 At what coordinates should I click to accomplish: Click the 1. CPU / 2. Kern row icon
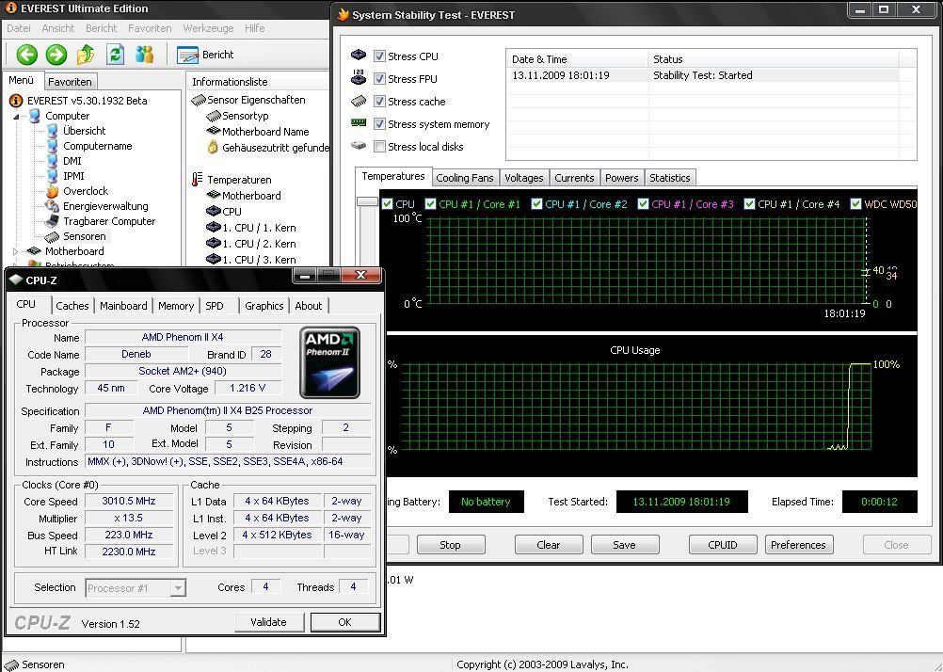point(213,244)
